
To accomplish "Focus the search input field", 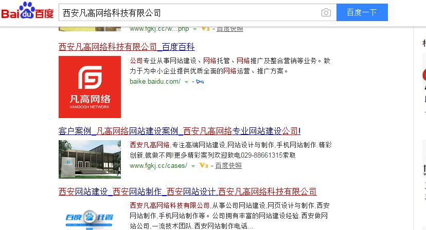I will (190, 12).
